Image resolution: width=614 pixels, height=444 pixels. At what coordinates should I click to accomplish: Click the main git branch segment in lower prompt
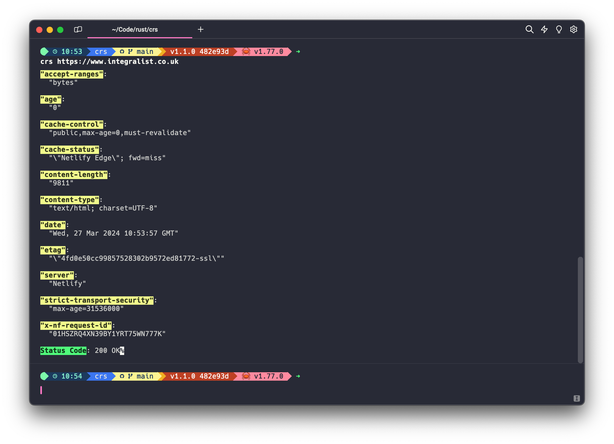click(138, 376)
